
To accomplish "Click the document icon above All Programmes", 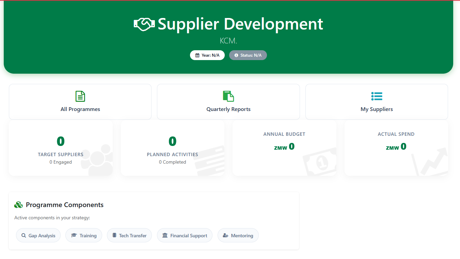I will click(80, 96).
